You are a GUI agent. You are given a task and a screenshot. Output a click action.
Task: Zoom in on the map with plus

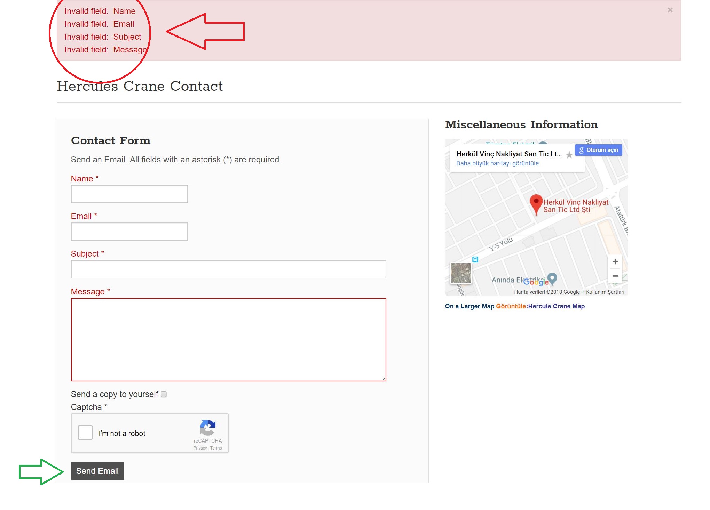[615, 261]
